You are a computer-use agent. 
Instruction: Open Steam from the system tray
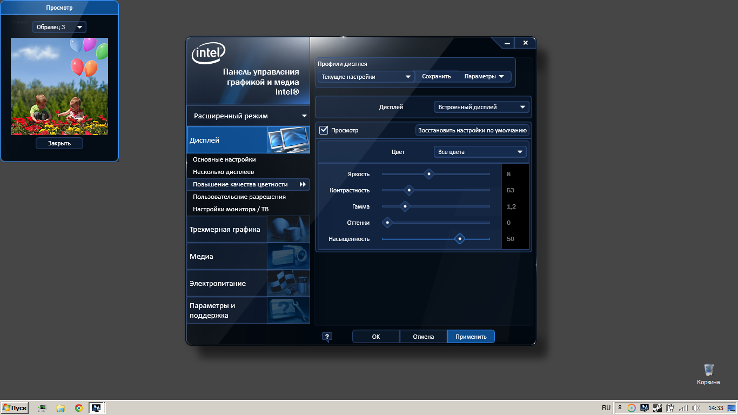pyautogui.click(x=657, y=408)
